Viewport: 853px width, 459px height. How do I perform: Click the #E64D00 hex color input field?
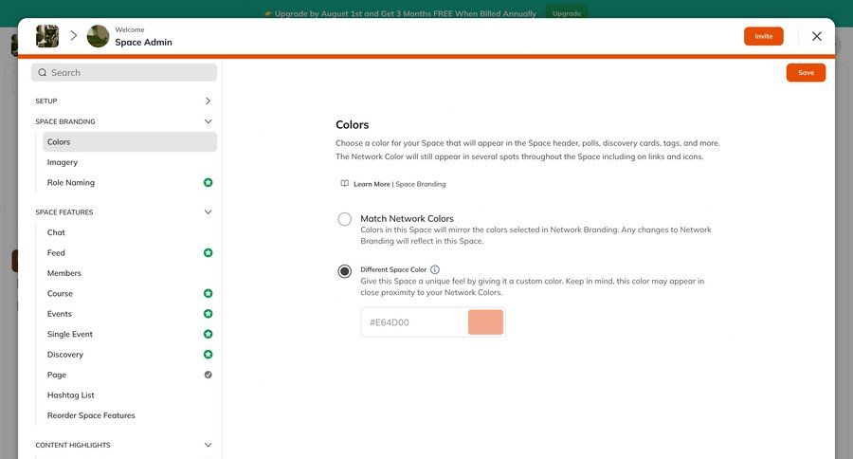414,322
